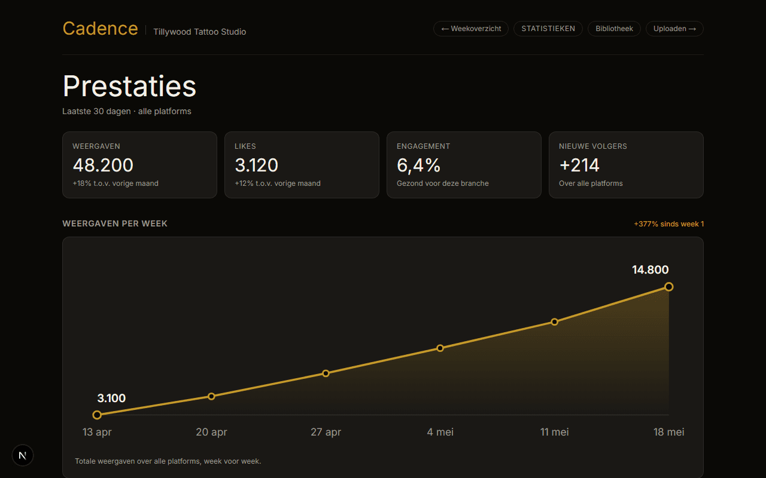Click the Totale weergaven chart caption
The width and height of the screenshot is (766, 478).
[168, 461]
